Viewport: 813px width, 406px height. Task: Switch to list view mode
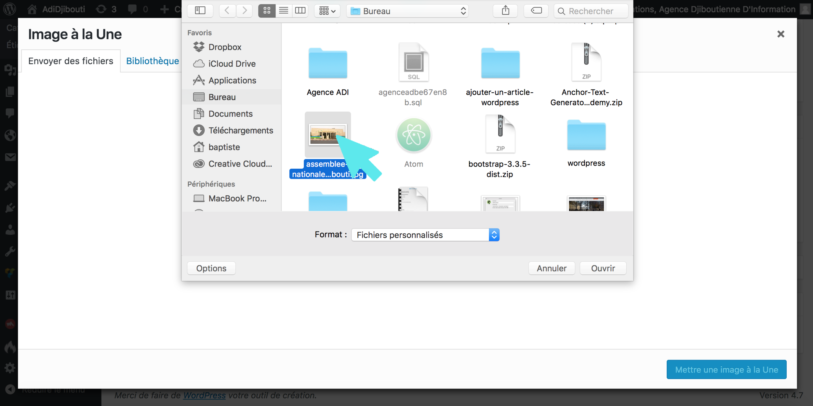[x=283, y=11]
